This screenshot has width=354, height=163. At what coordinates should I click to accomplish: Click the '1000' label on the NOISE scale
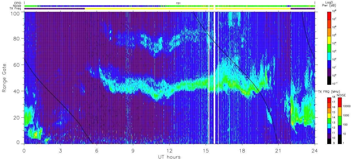point(346,115)
